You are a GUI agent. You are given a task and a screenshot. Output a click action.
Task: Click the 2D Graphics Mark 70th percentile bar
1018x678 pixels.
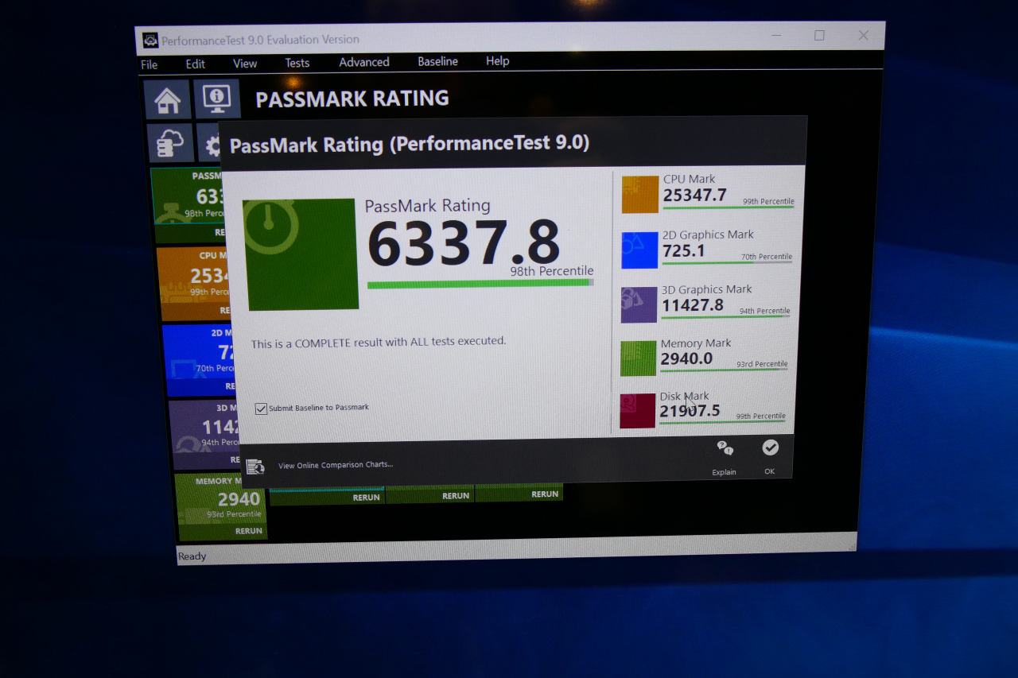(727, 262)
